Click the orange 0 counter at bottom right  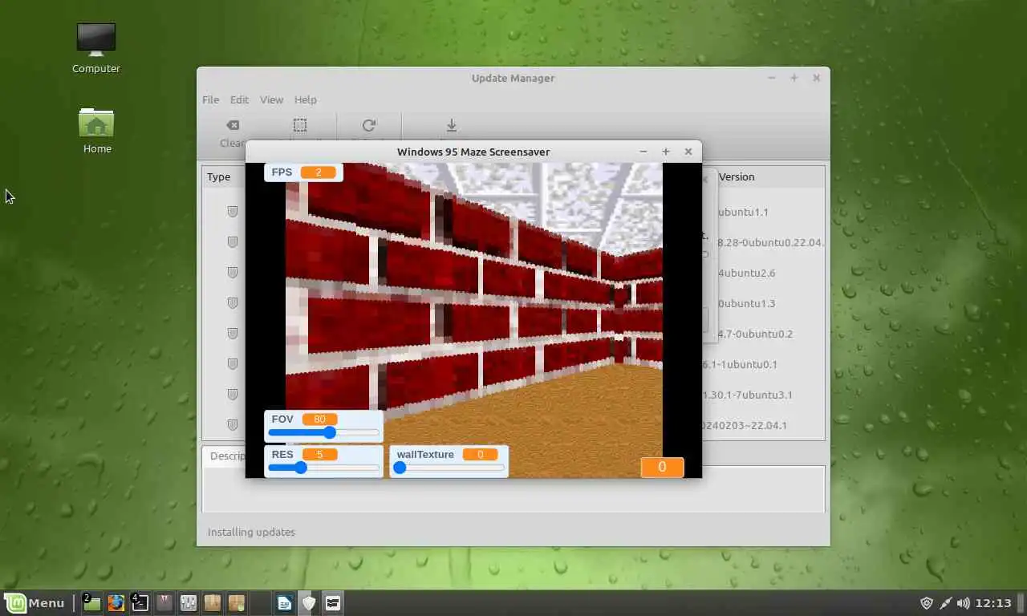click(662, 467)
